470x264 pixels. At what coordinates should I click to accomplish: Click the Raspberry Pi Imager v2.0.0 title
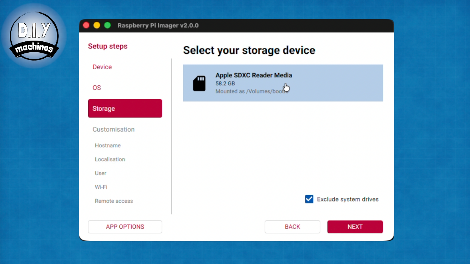pyautogui.click(x=158, y=26)
